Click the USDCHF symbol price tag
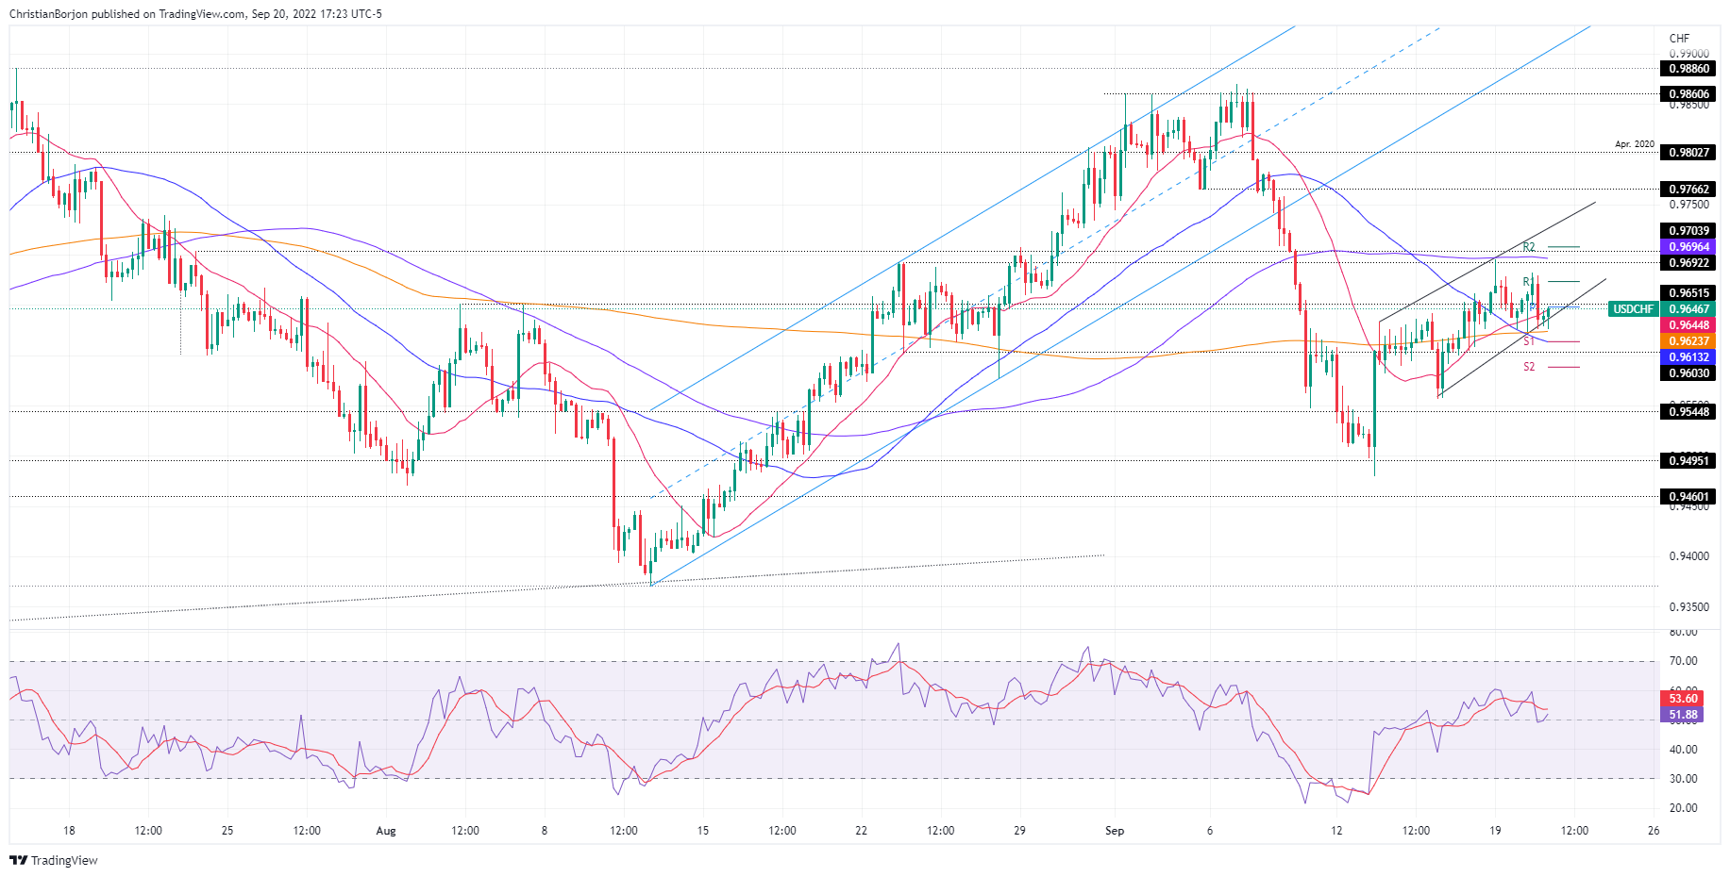 (1633, 309)
